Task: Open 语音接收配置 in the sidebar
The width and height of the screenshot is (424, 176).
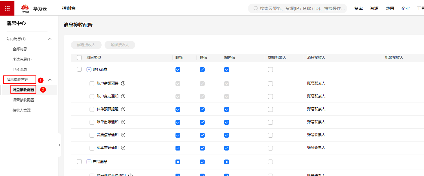Action: pyautogui.click(x=23, y=100)
